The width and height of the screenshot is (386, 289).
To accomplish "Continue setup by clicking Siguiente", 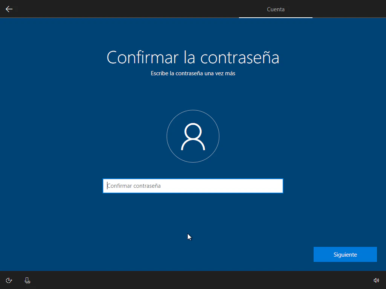I will pyautogui.click(x=345, y=254).
